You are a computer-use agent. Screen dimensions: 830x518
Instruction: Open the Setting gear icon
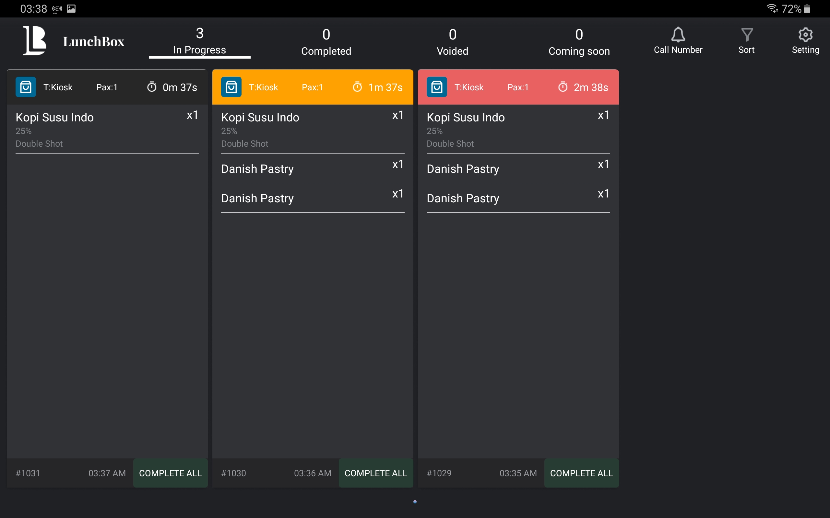(x=805, y=35)
